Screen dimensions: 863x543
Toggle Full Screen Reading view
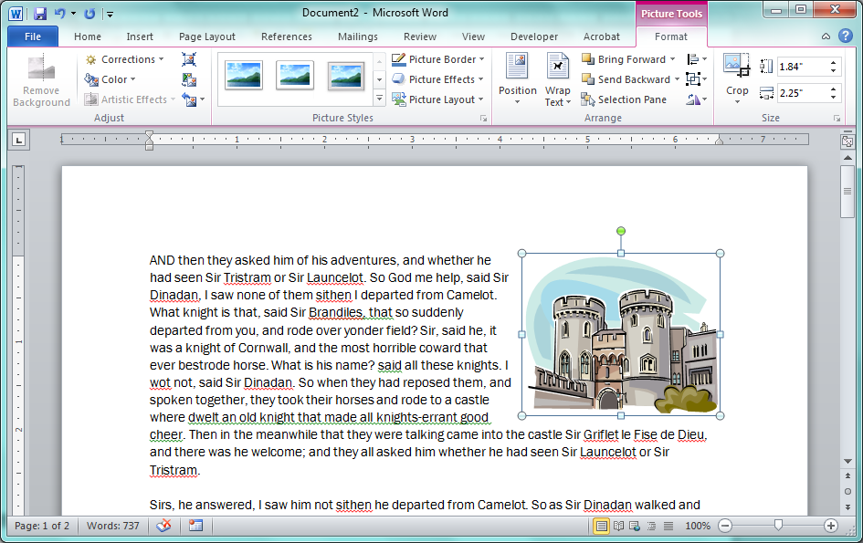tap(618, 526)
